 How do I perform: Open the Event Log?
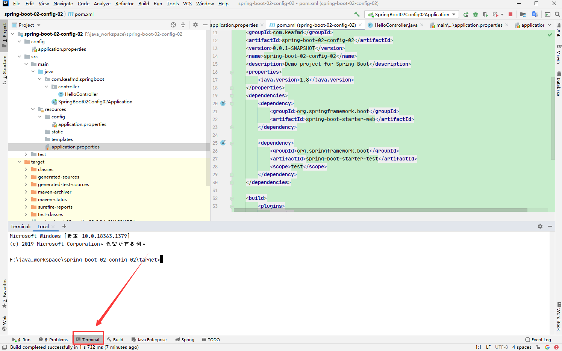(541, 339)
